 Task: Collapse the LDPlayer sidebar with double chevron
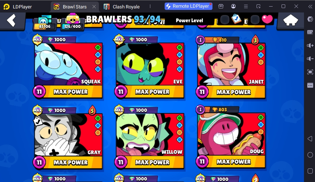coord(310,6)
